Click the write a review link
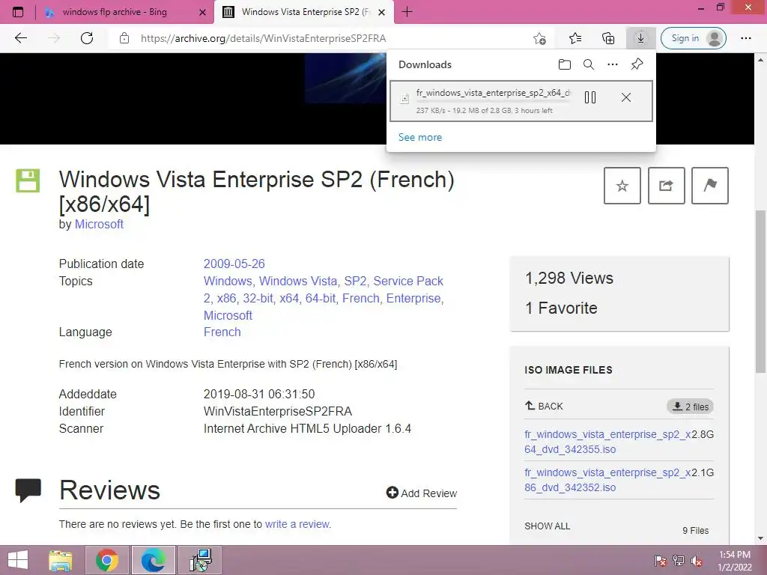 click(297, 524)
